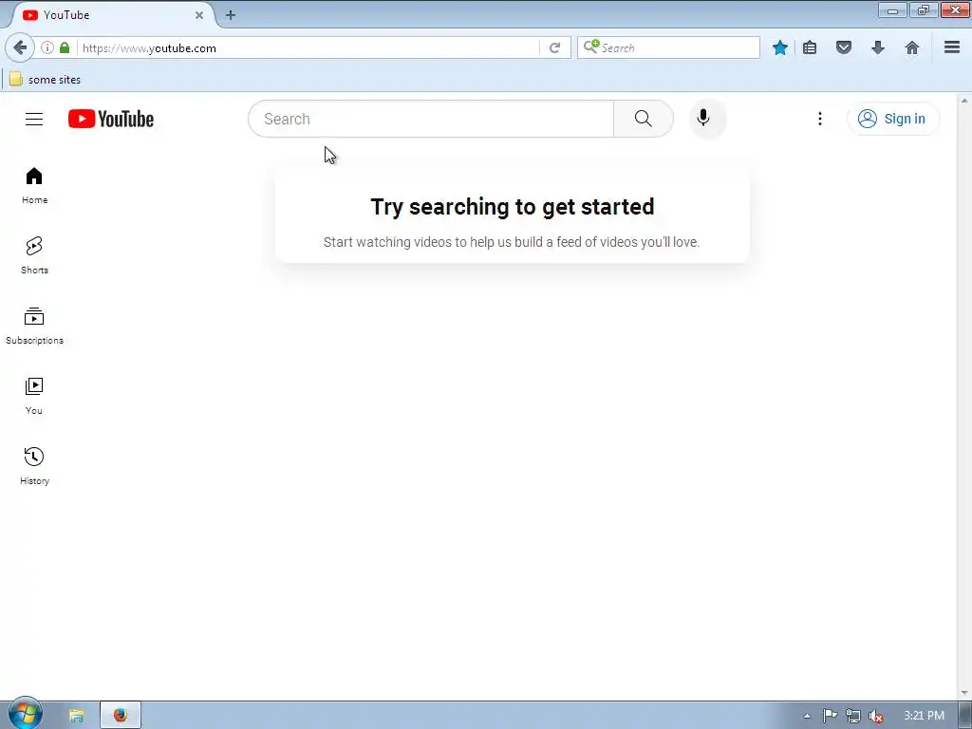Open the You section in sidebar
This screenshot has width=972, height=729.
[x=34, y=396]
